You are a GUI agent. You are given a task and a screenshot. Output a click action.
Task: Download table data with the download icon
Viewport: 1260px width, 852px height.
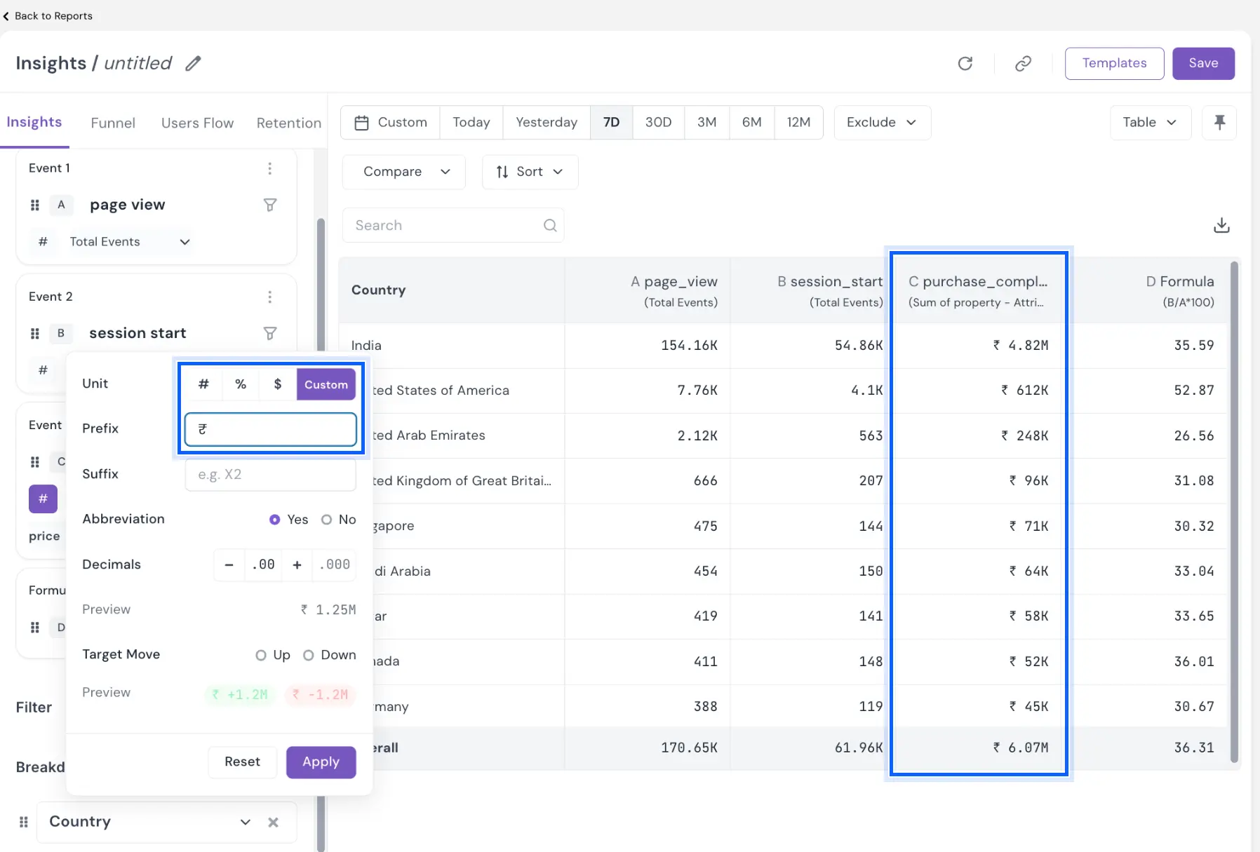coord(1221,225)
